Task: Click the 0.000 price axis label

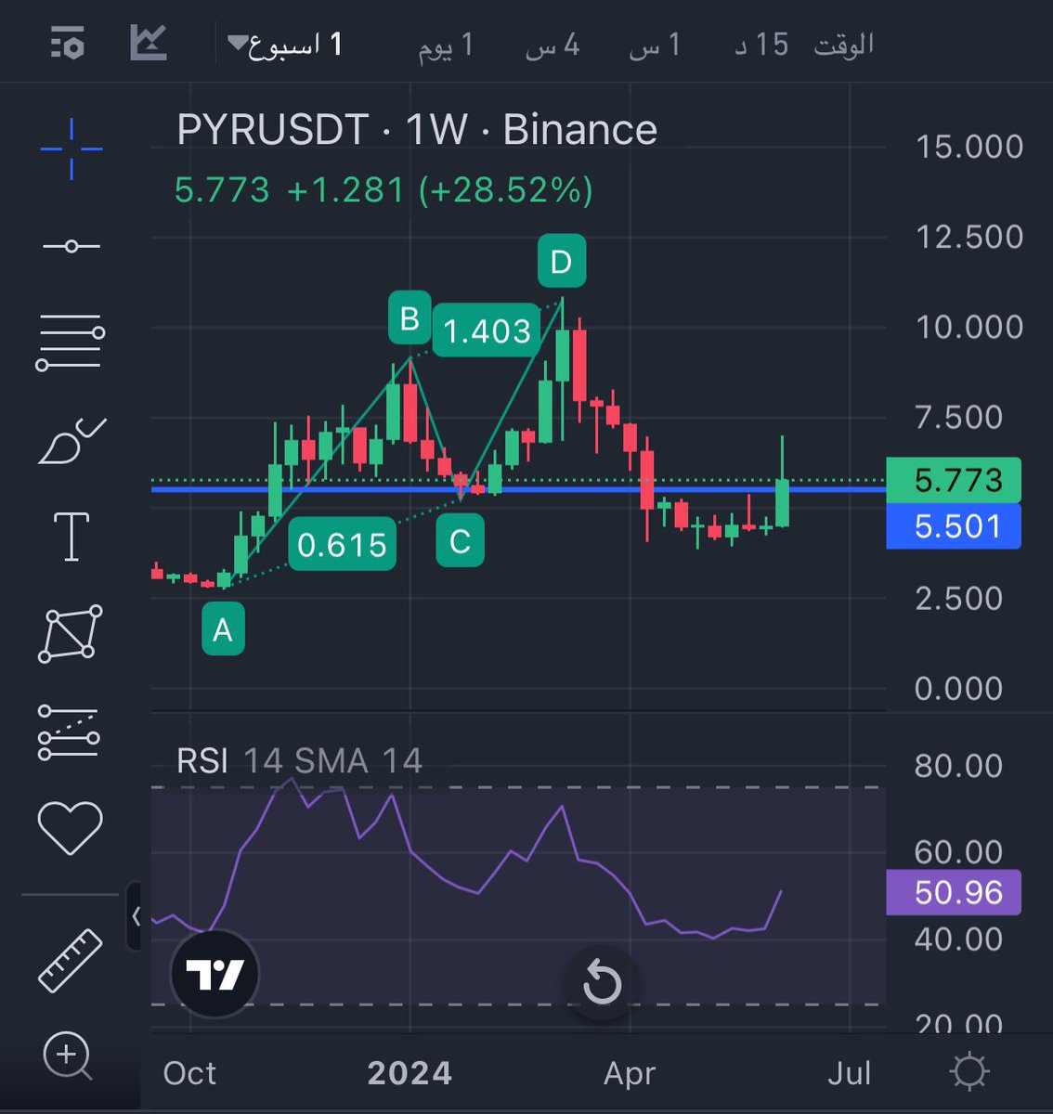Action: click(x=958, y=689)
